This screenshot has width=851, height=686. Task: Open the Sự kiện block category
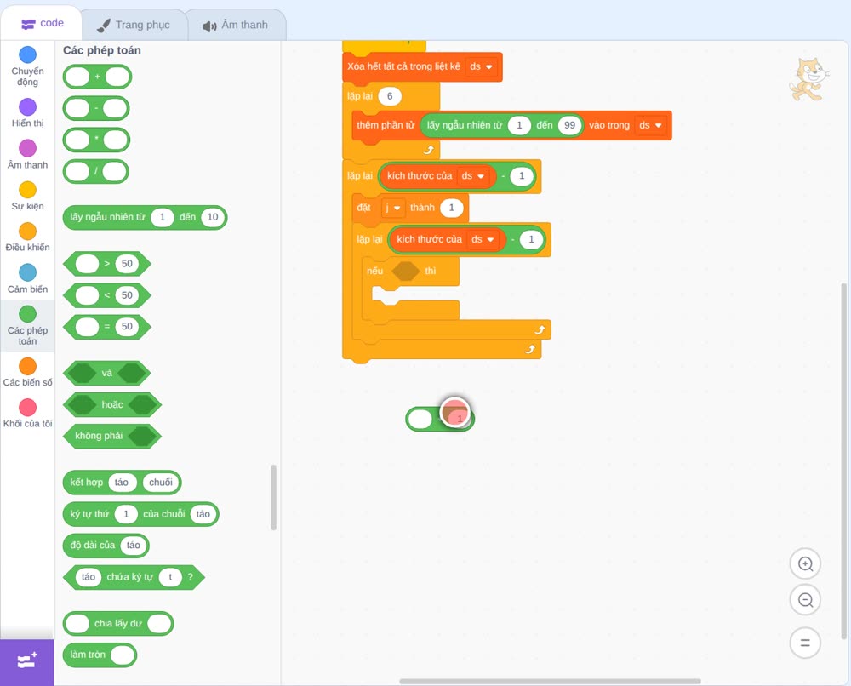27,196
